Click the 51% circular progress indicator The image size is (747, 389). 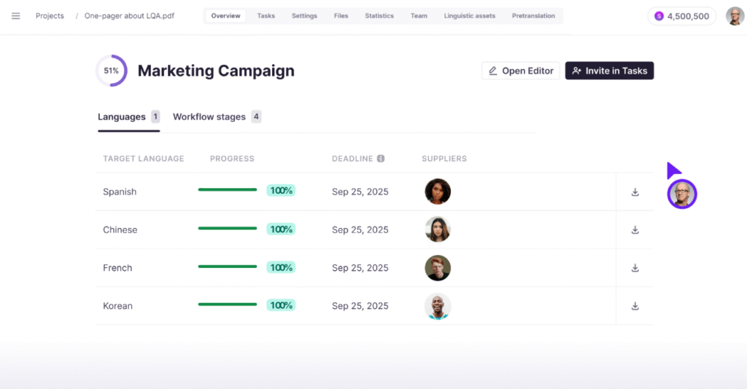click(x=111, y=71)
